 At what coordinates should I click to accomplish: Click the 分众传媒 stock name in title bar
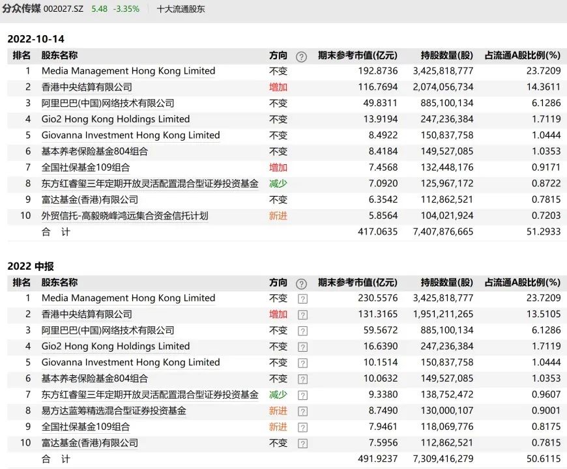(x=22, y=8)
